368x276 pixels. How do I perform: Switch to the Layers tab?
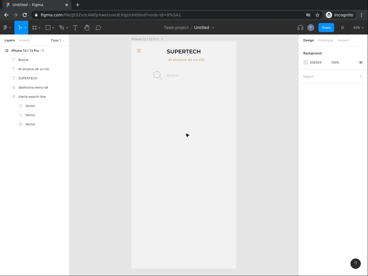[x=9, y=40]
